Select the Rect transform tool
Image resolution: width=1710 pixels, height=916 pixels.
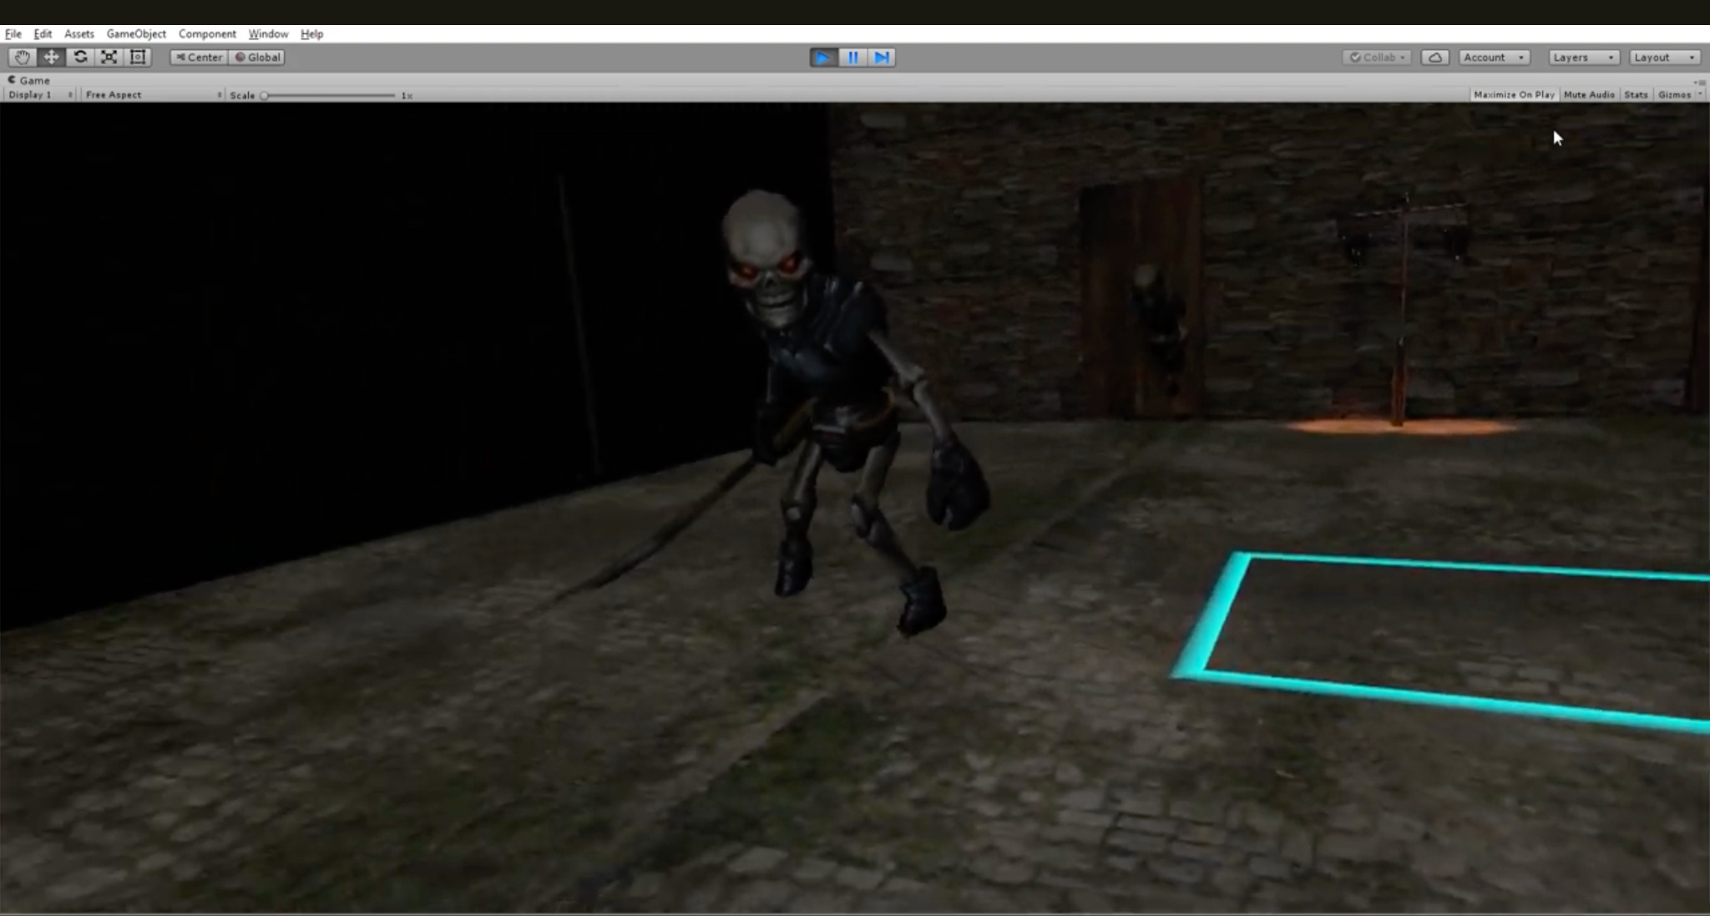(138, 57)
